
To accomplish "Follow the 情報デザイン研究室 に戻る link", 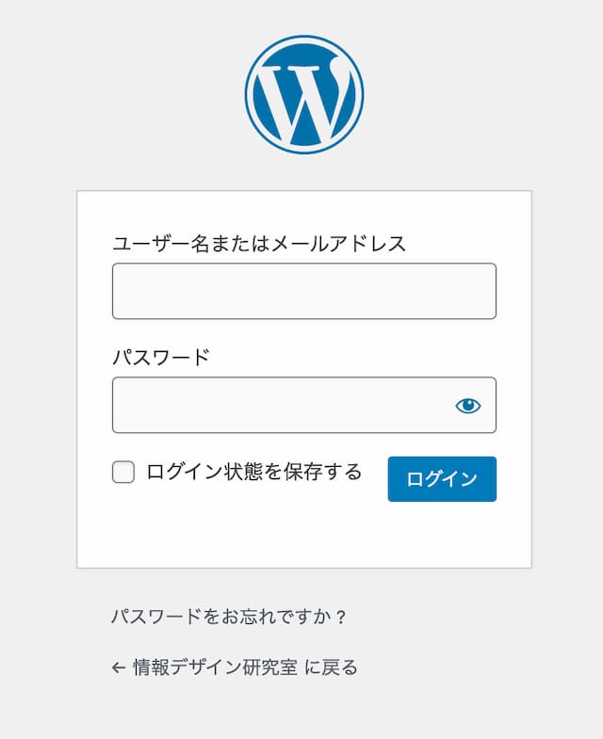I will (235, 668).
